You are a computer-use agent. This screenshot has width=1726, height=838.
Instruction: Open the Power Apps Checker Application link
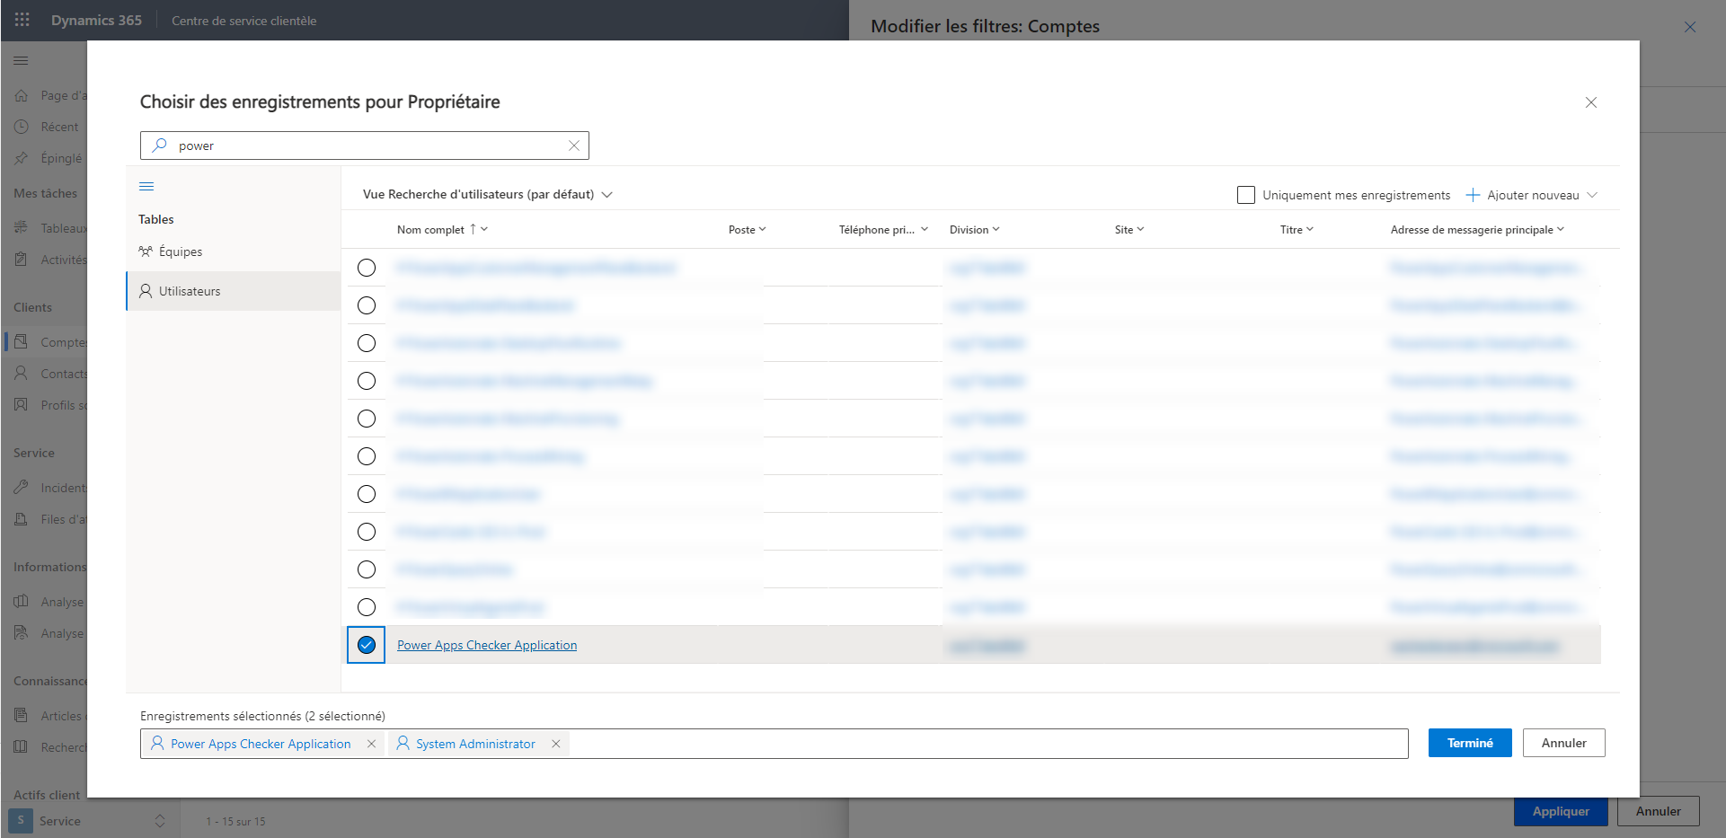[x=487, y=645]
